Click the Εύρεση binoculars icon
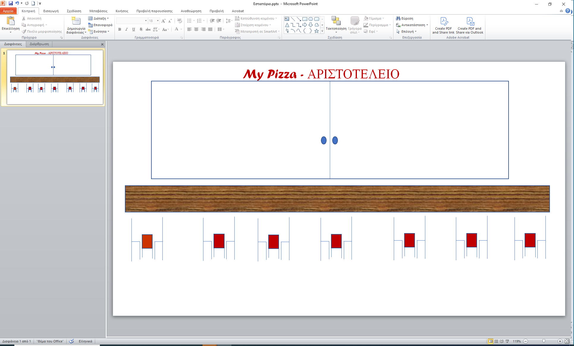Viewport: 574px width, 346px height. point(398,18)
